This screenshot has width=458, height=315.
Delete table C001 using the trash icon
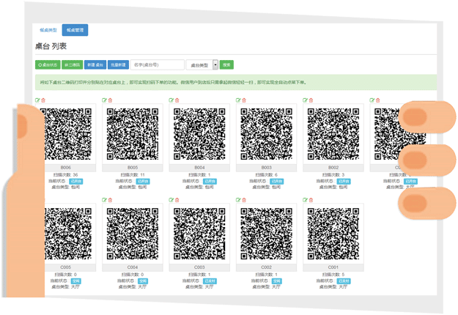coord(311,200)
